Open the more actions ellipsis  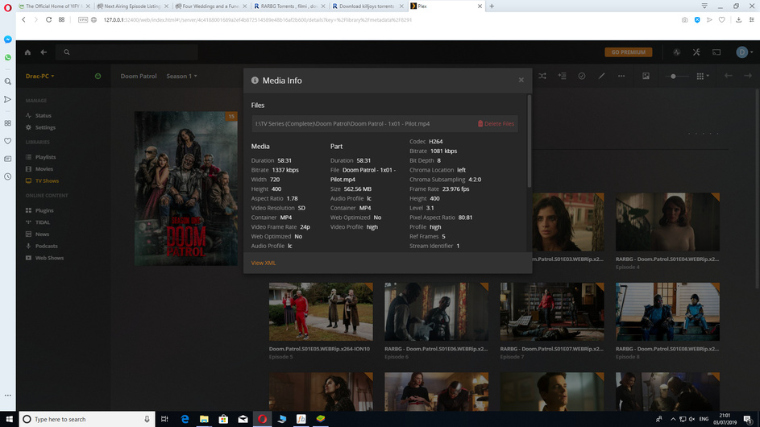(x=621, y=76)
